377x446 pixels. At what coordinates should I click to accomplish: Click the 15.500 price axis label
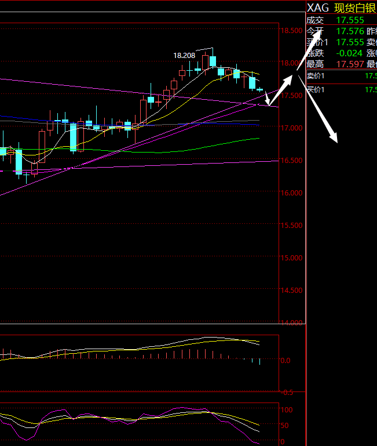point(292,226)
